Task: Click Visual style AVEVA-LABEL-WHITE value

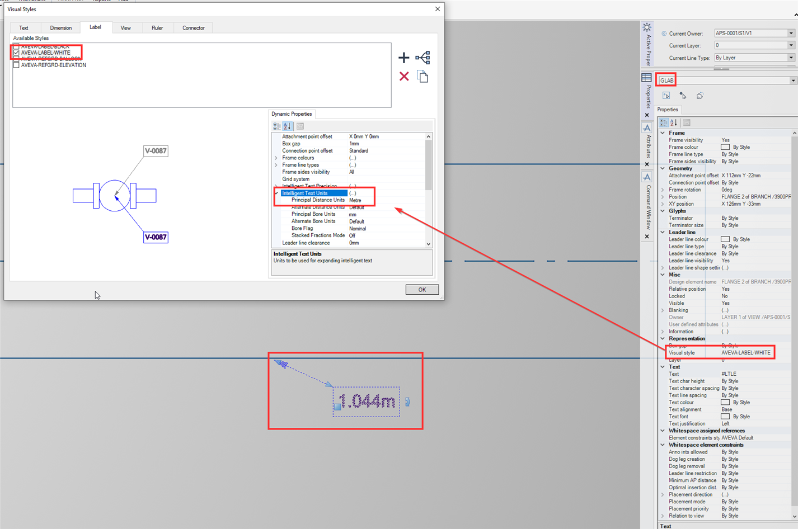Action: 746,353
